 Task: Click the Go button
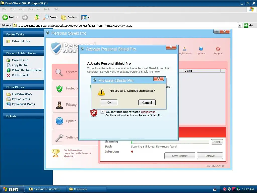(x=248, y=25)
